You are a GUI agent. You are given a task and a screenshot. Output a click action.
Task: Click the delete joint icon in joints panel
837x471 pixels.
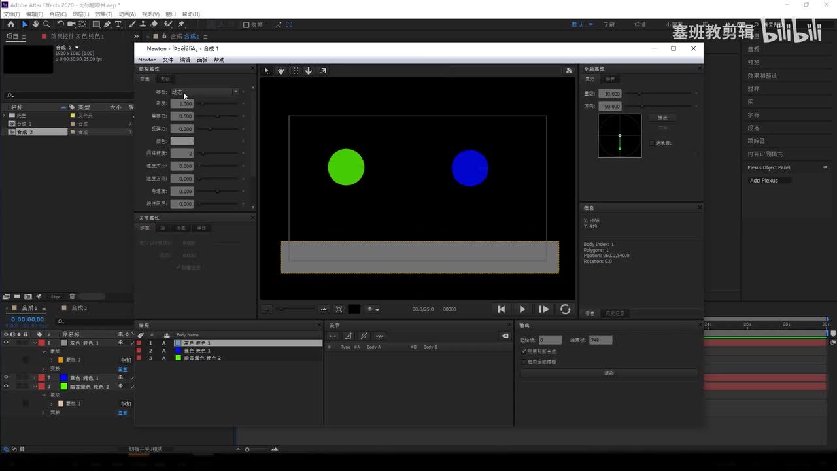[505, 336]
